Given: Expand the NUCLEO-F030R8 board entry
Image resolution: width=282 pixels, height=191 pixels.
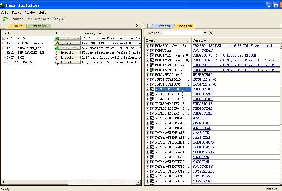Looking at the screenshot, I should pos(147,89).
